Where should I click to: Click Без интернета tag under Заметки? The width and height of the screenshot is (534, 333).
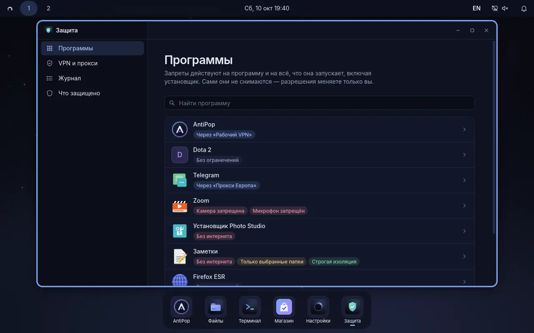click(214, 262)
